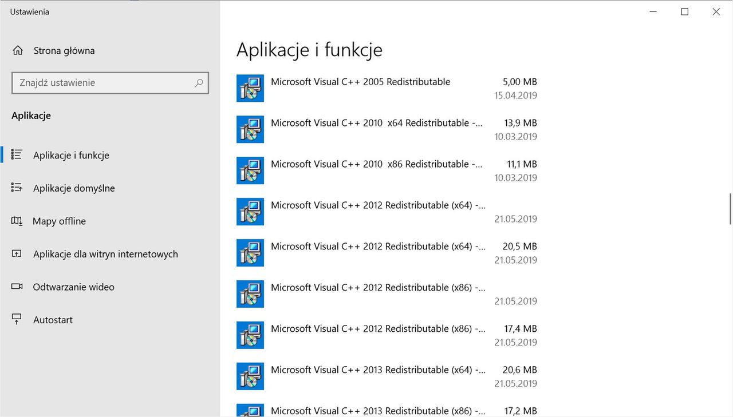733x417 pixels.
Task: Click the 17,2 MB size value
Action: (x=521, y=411)
